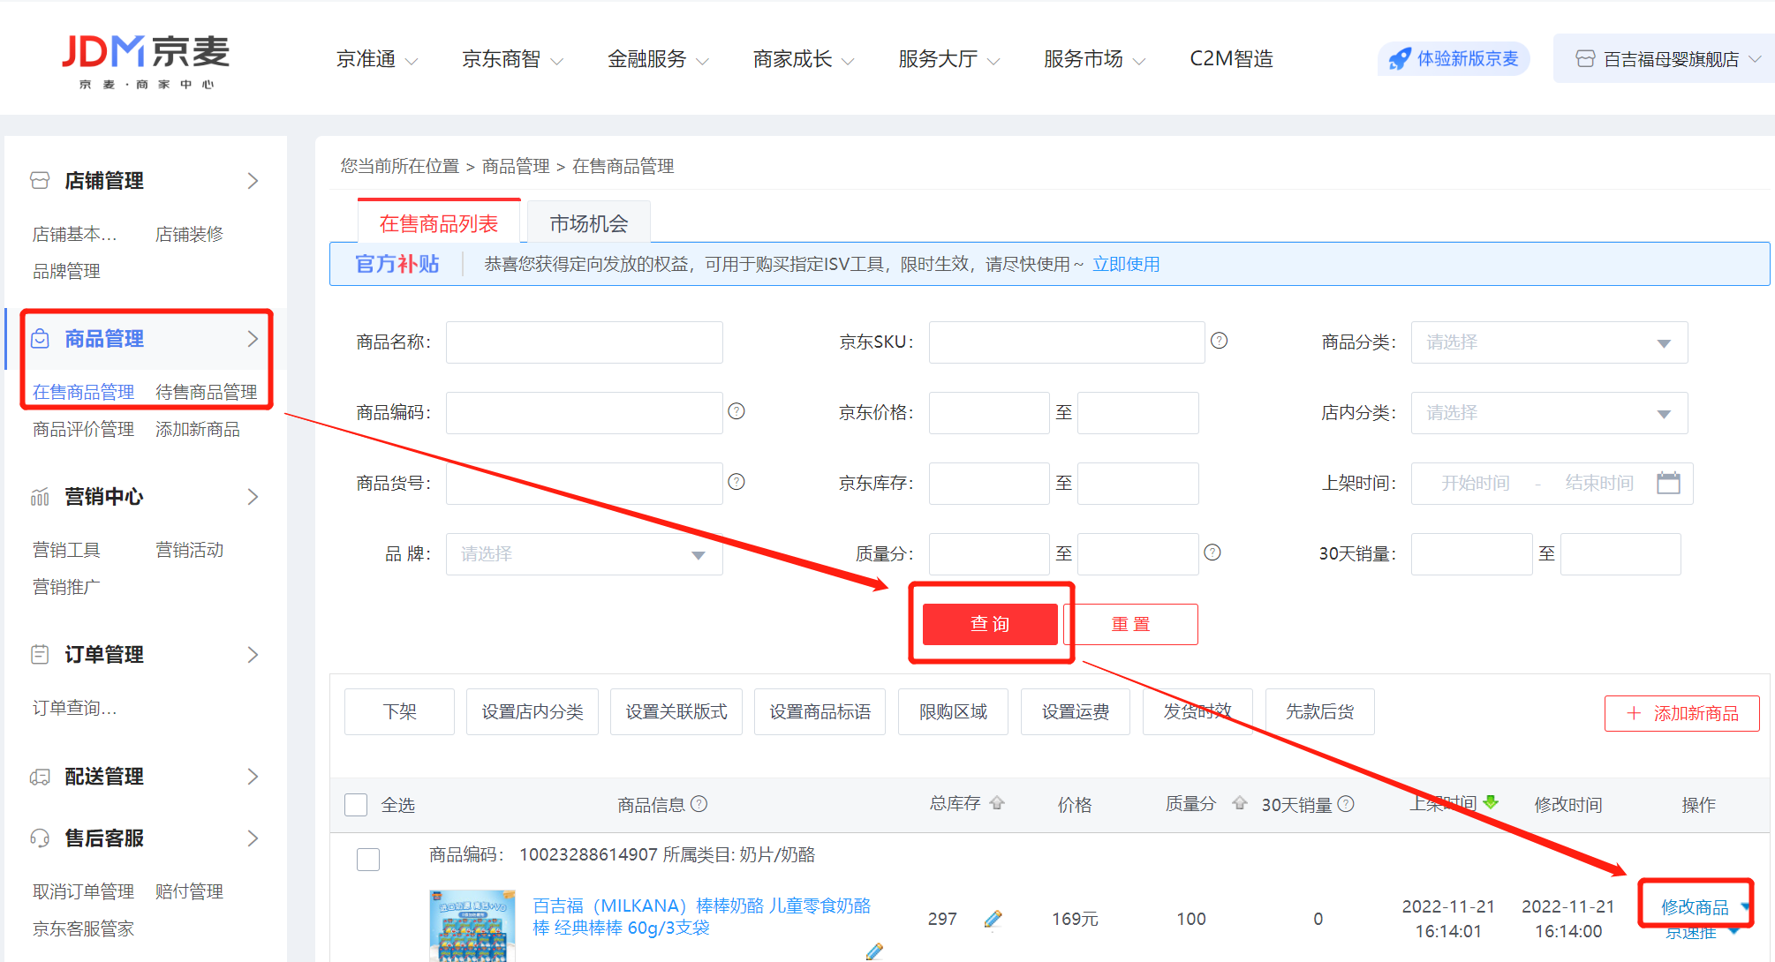This screenshot has height=962, width=1775.
Task: Sort by 总库存 arrow icon
Action: click(x=997, y=803)
